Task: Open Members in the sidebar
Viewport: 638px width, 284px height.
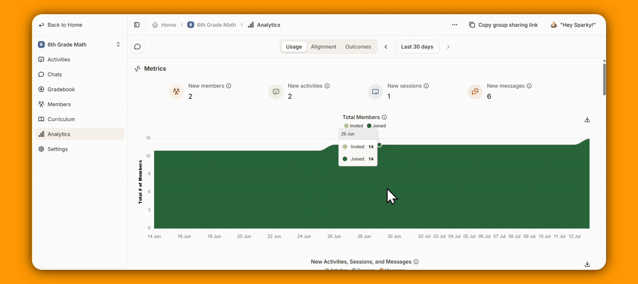Action: 79,105
